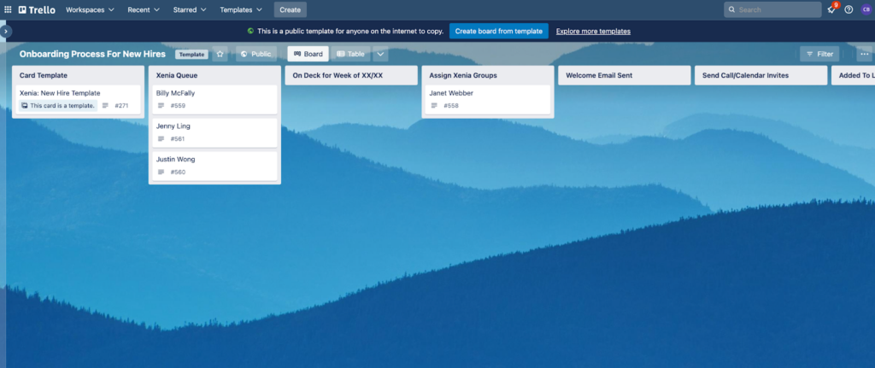Image resolution: width=875 pixels, height=368 pixels.
Task: Click the template card badge icon
Action: (x=25, y=105)
